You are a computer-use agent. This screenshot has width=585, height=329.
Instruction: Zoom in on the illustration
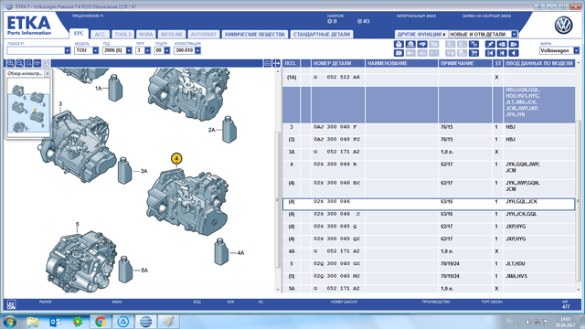pyautogui.click(x=11, y=63)
